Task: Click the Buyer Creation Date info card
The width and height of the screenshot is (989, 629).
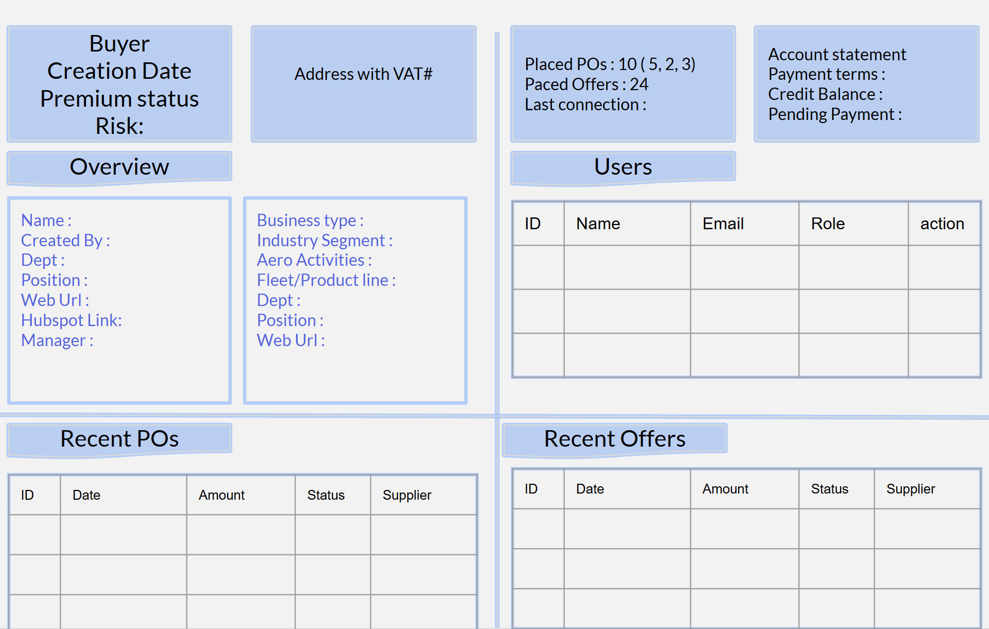Action: point(119,84)
